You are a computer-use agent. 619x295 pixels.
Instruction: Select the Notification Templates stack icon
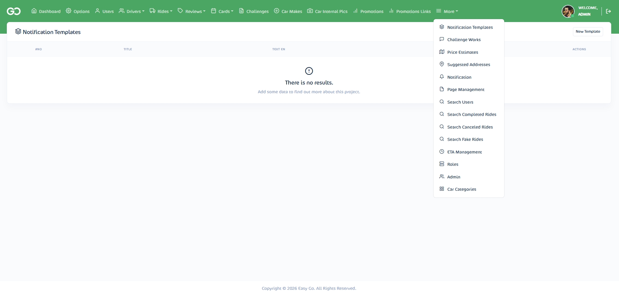coord(442,27)
